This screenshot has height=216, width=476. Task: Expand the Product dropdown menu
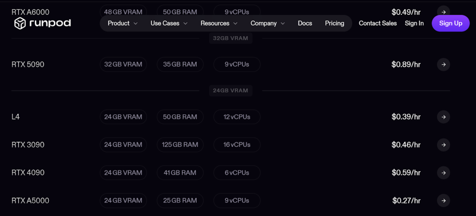(x=122, y=23)
